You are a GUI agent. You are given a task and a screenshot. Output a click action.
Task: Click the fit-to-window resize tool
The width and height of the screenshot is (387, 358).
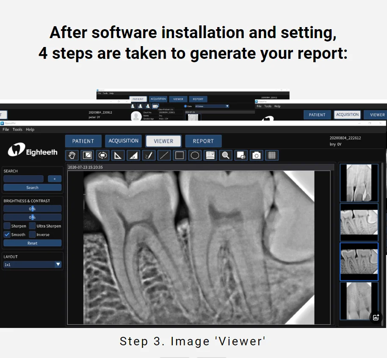[x=87, y=155]
